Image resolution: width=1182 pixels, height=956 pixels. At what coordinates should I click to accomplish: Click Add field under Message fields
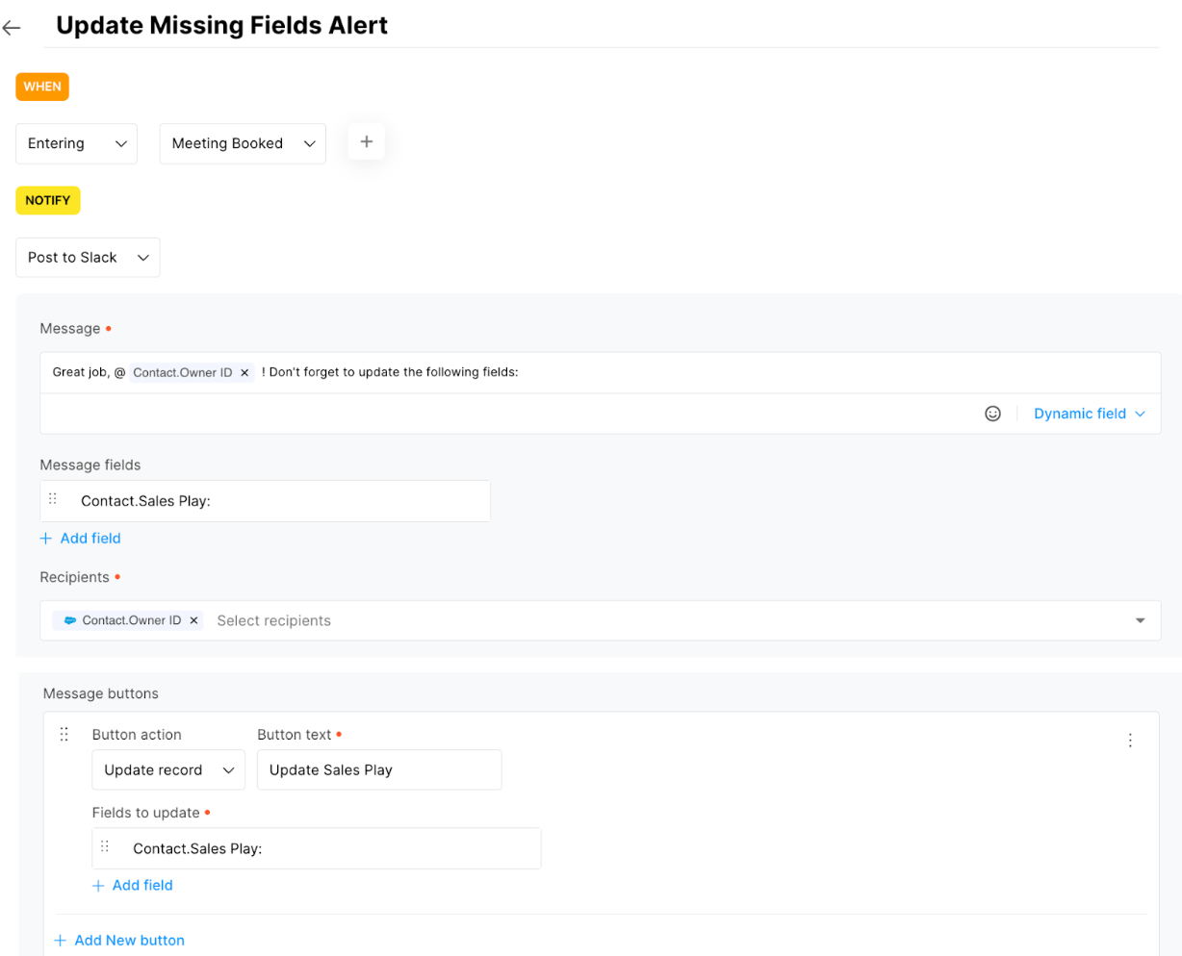[81, 539]
